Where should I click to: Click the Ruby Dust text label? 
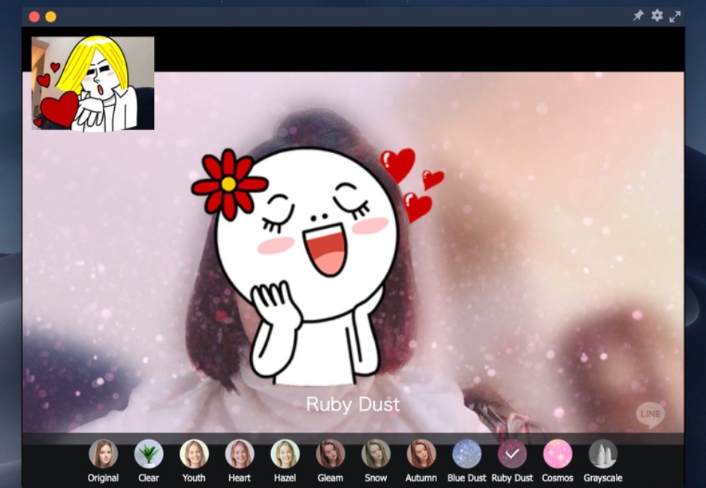click(512, 478)
